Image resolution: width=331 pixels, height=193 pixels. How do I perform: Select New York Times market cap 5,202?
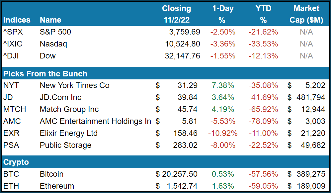tap(316, 85)
